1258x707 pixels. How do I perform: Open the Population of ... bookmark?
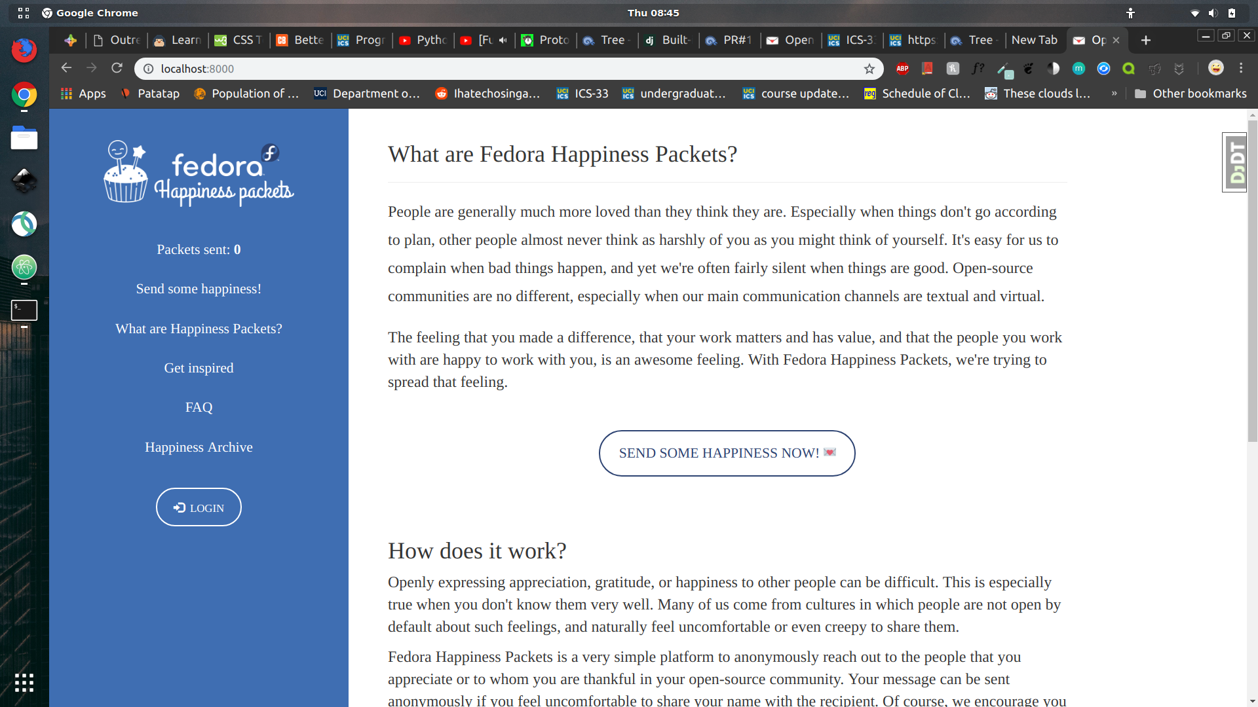click(246, 94)
